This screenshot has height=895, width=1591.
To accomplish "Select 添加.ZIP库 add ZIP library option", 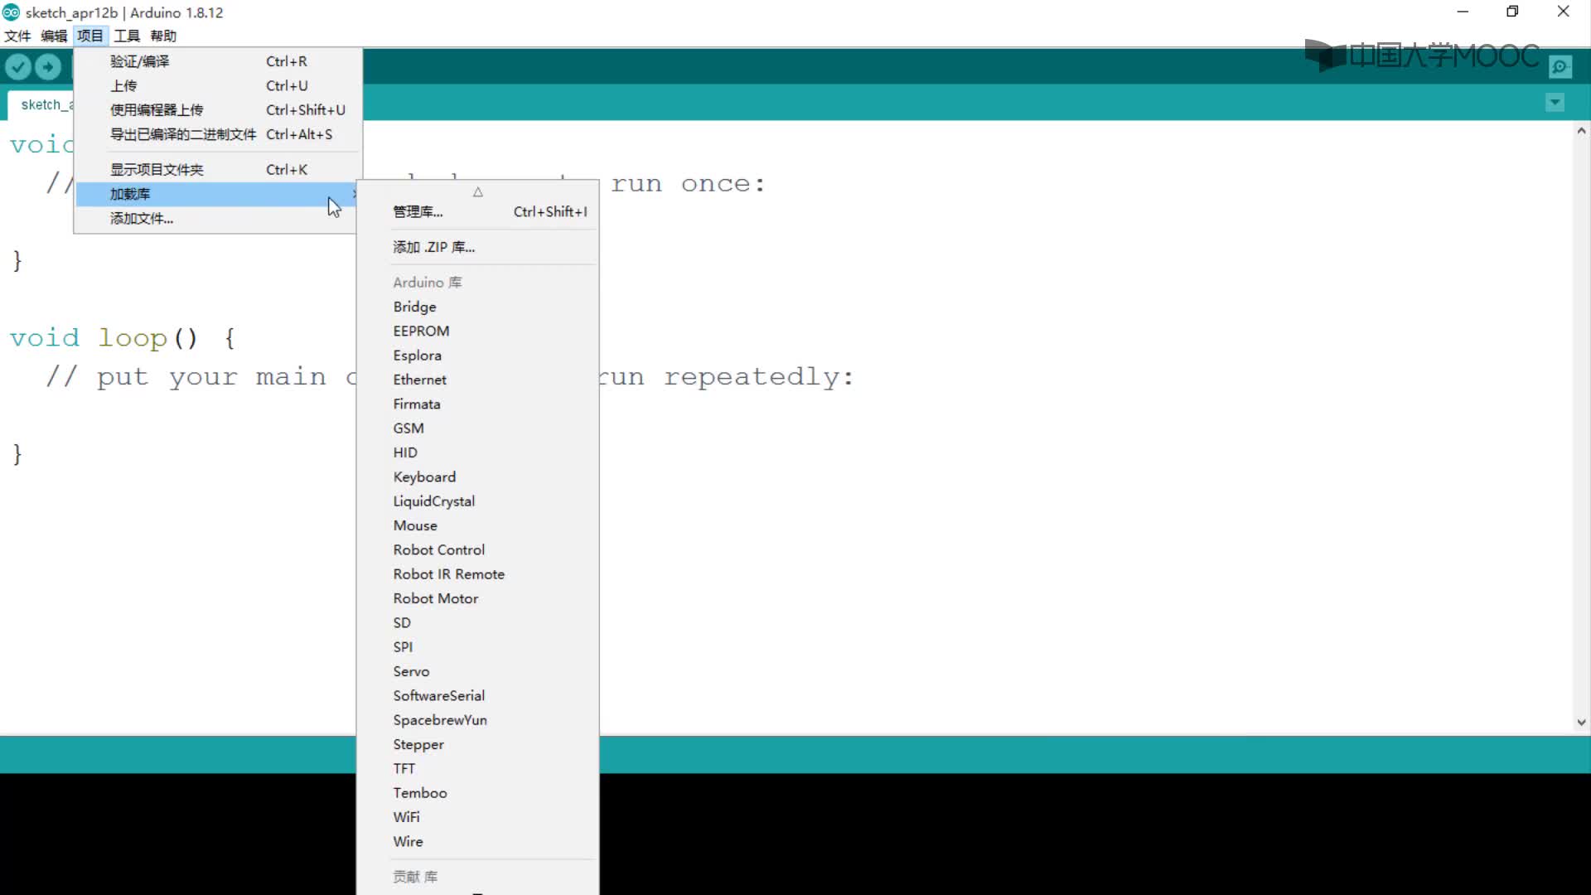I will [x=434, y=246].
